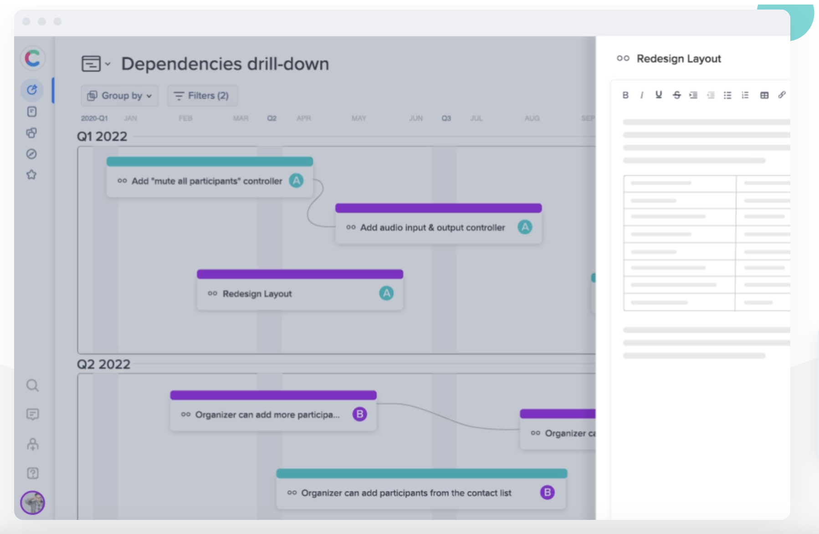Select MAR on the timeline header
Image resolution: width=819 pixels, height=534 pixels.
[241, 118]
